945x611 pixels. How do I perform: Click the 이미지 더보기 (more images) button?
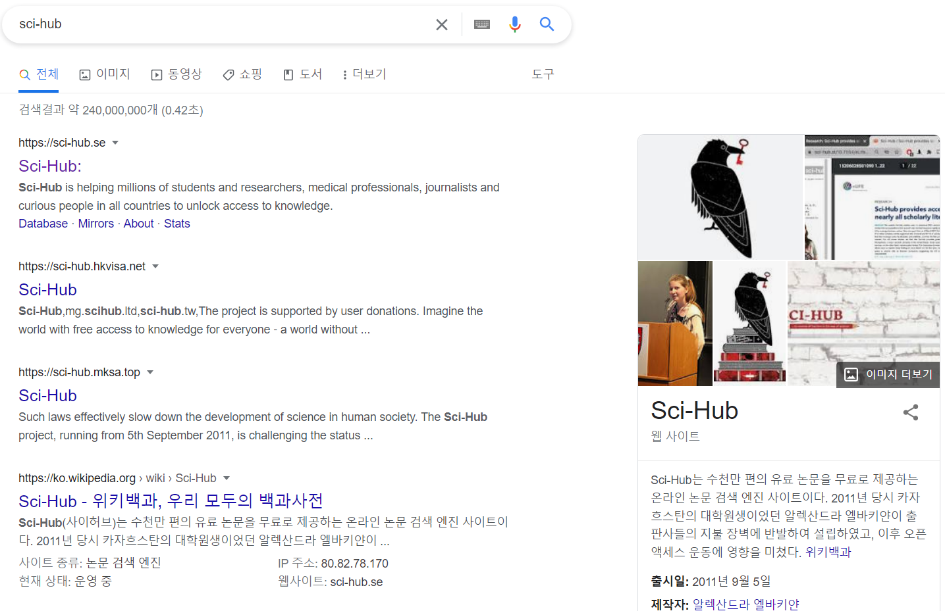888,374
